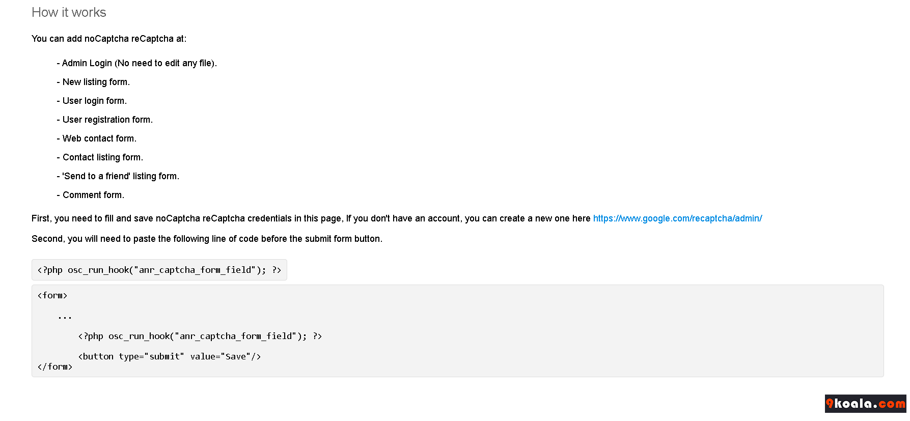Open the Google reCAPTCHA admin link
The image size is (910, 421).
coord(677,218)
